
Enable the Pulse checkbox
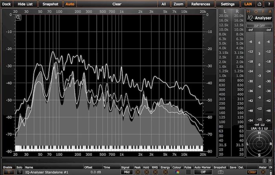click(x=188, y=172)
